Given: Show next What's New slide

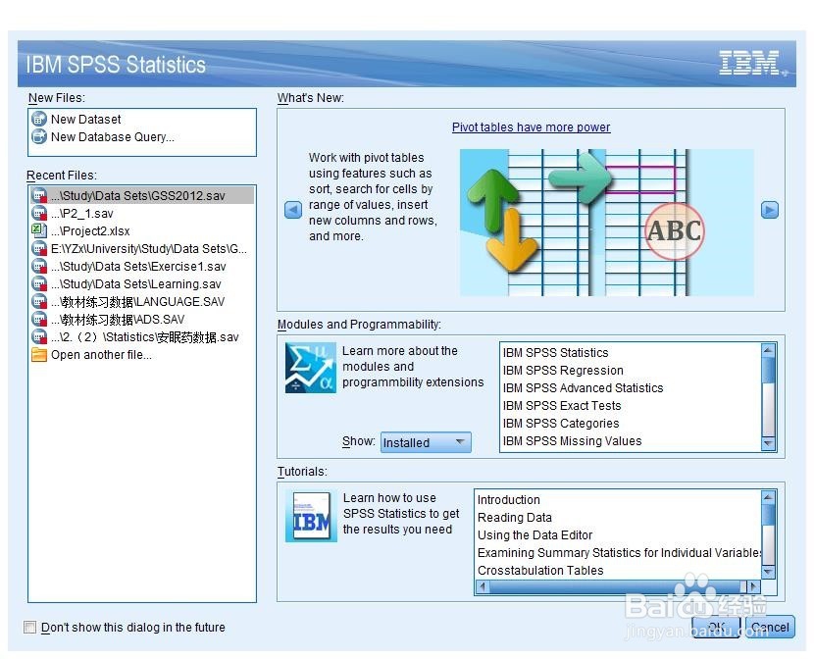Looking at the screenshot, I should pyautogui.click(x=770, y=210).
